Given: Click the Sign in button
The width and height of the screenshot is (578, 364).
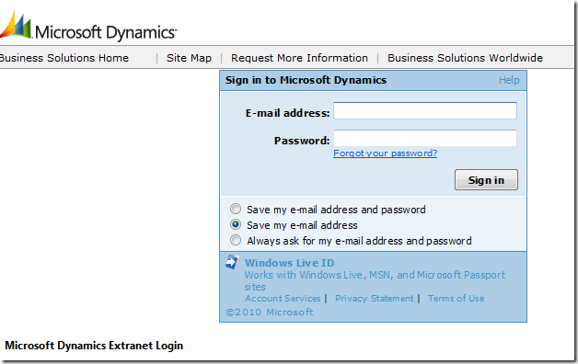Looking at the screenshot, I should click(486, 180).
